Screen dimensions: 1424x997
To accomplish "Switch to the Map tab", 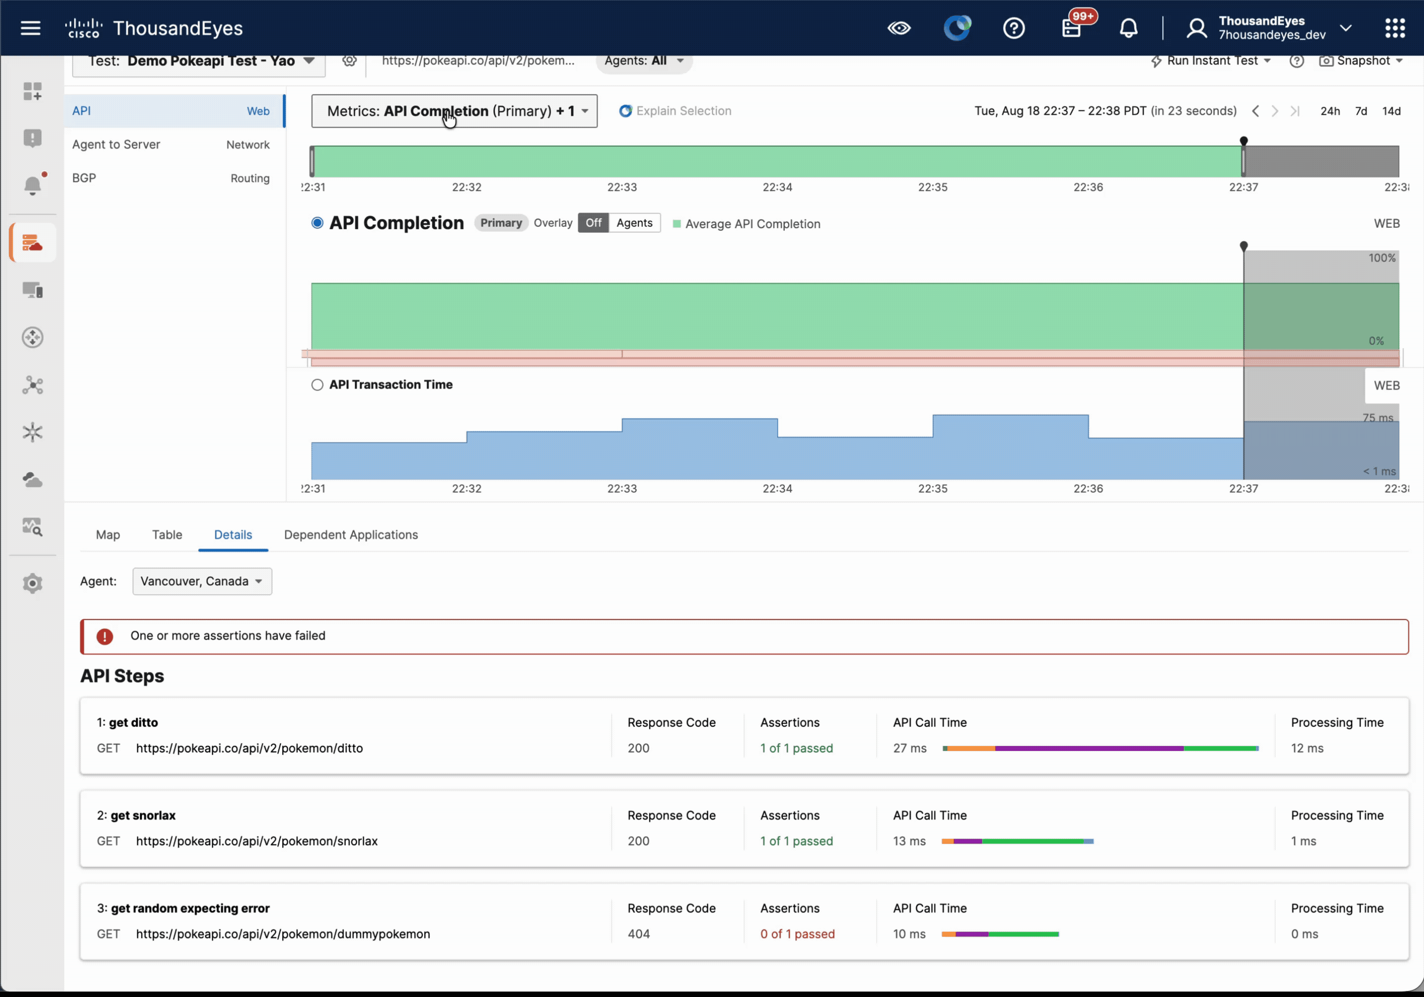I will pyautogui.click(x=108, y=535).
